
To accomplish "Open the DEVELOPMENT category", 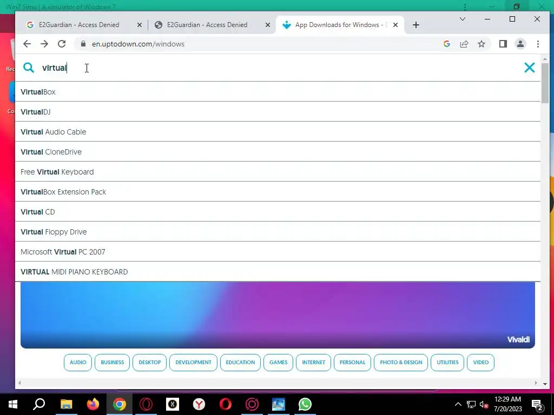I will tap(193, 363).
